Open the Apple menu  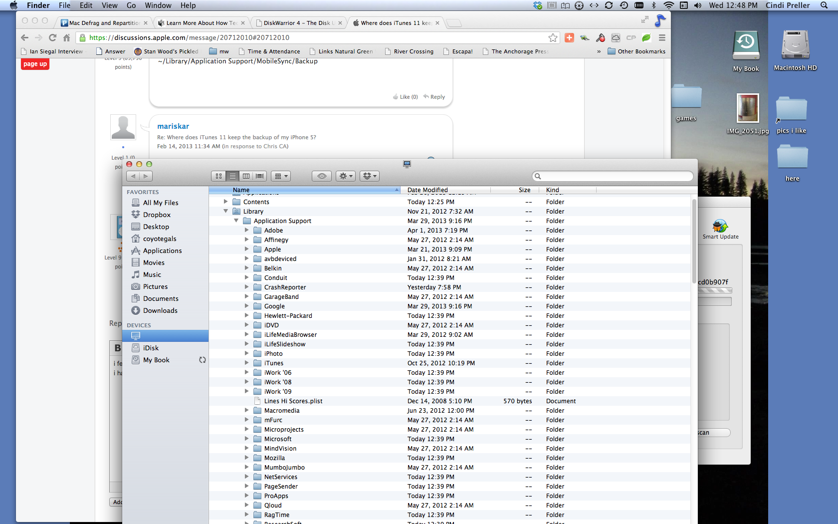tap(13, 5)
